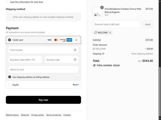This screenshot has width=161, height=120.
Task: Click the shipping methods placeholder message
Action: [43, 17]
